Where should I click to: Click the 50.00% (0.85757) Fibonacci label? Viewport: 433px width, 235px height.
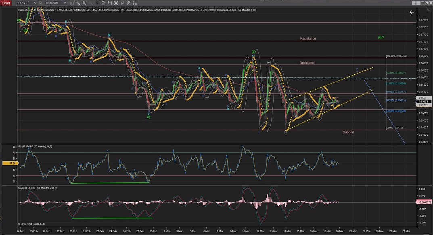coord(396,92)
